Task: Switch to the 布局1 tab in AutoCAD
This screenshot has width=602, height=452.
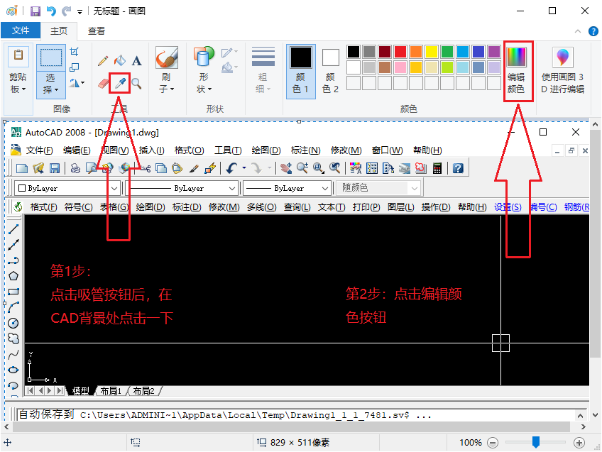Action: pyautogui.click(x=110, y=390)
